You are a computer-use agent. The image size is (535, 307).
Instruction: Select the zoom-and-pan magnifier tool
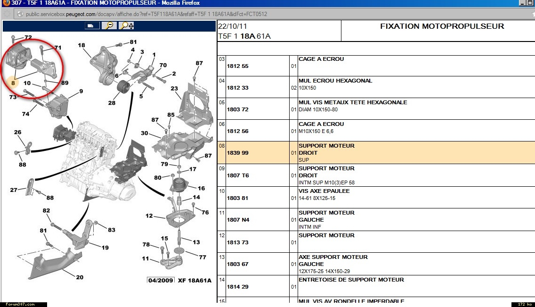point(127,25)
